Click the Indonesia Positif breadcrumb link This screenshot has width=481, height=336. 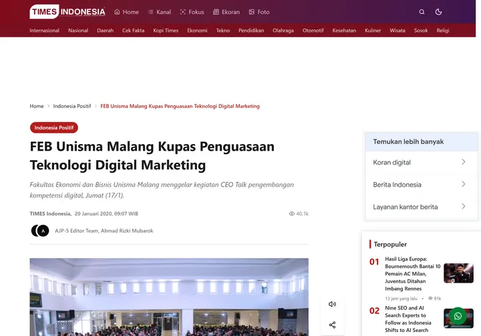[x=72, y=106]
